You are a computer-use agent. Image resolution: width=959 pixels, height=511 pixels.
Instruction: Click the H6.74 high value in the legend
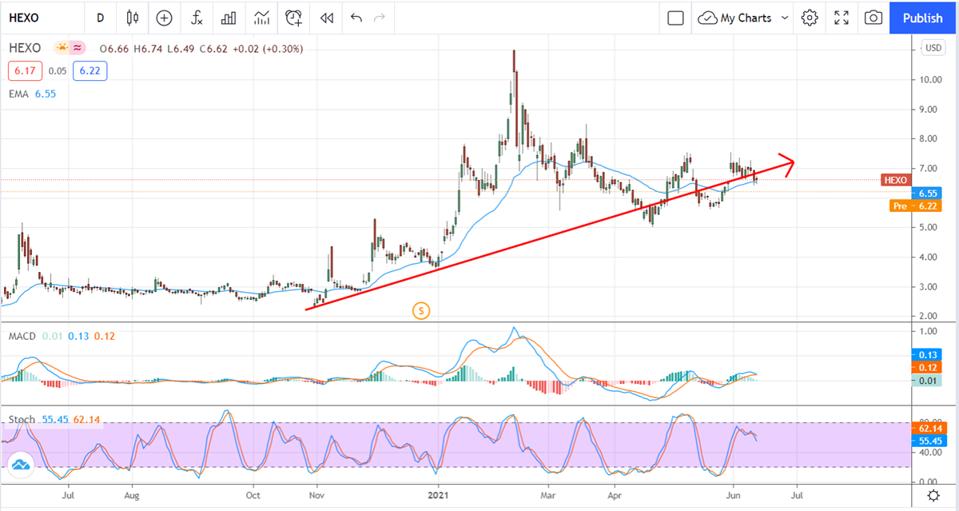pyautogui.click(x=146, y=48)
